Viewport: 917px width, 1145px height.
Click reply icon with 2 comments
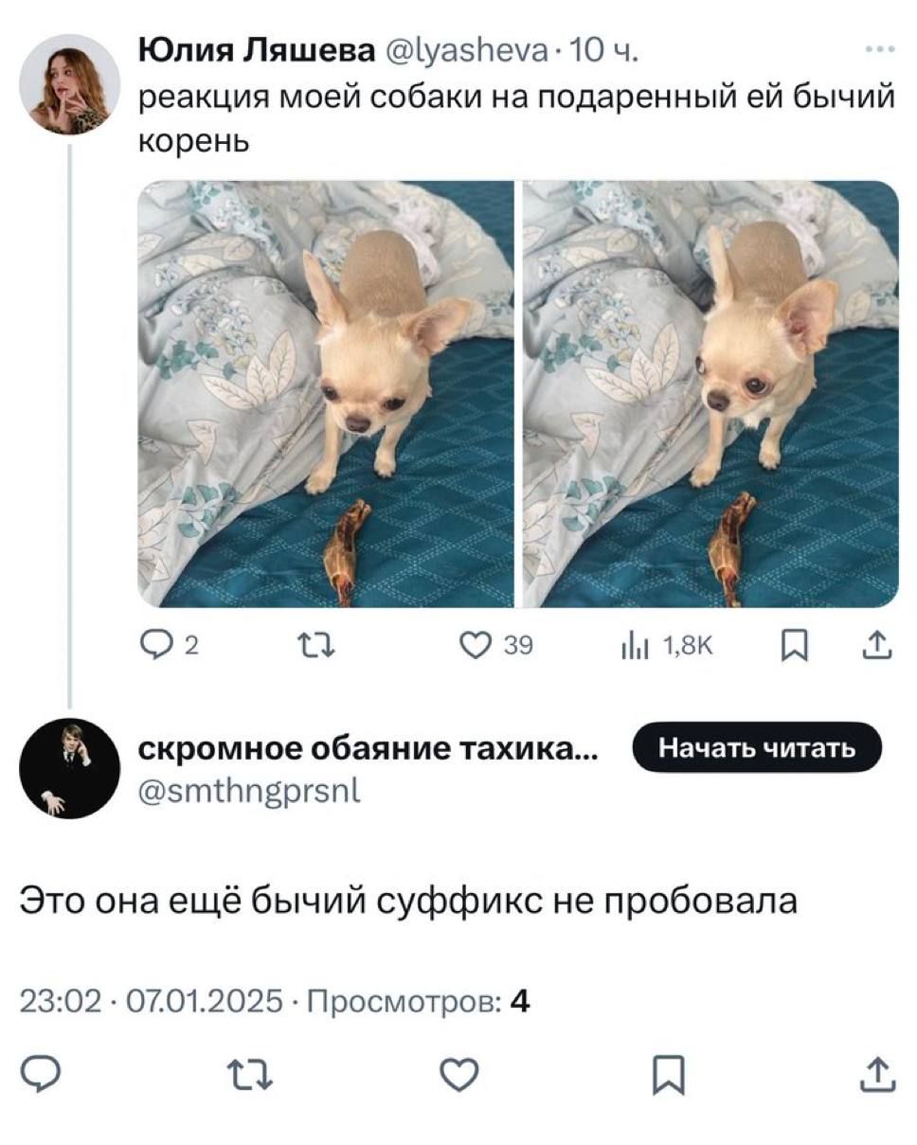(x=170, y=646)
